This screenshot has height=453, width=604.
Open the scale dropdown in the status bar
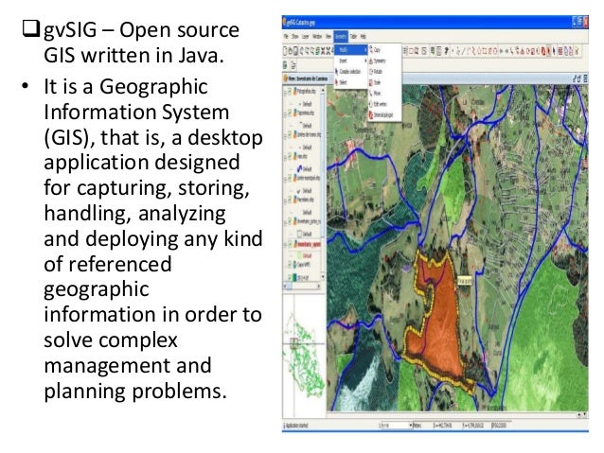410,426
